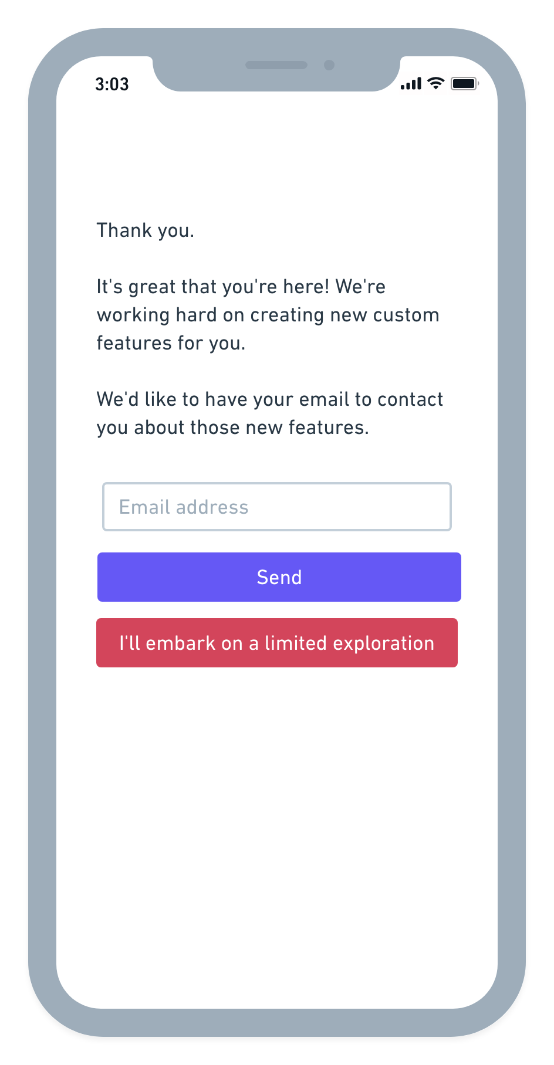Click the cellular signal strength icon
Viewport: 554px width, 1065px height.
coord(411,84)
